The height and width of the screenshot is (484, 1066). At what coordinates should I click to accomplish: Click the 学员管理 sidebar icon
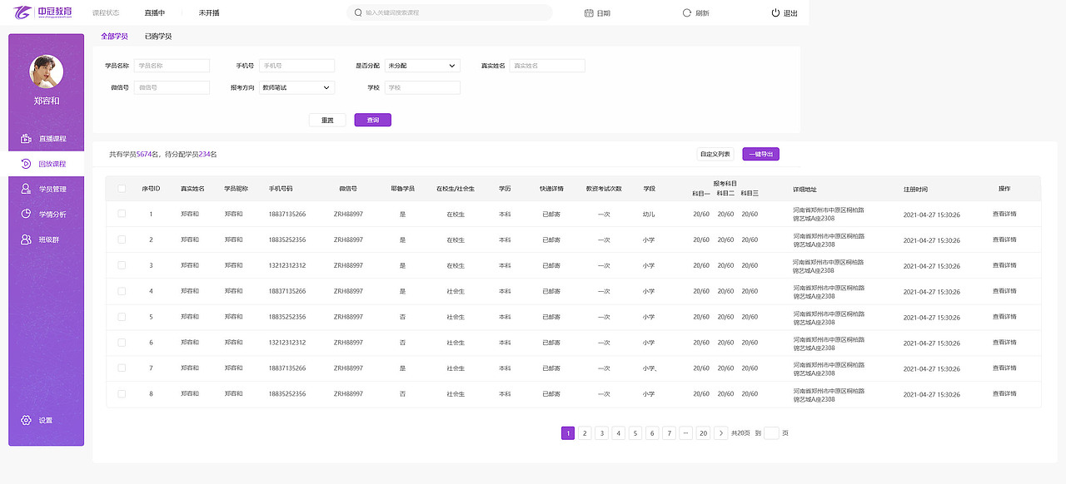coord(26,189)
